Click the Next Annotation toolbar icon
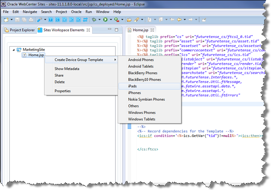Screen dimensions: 271x190 pos(149,20)
